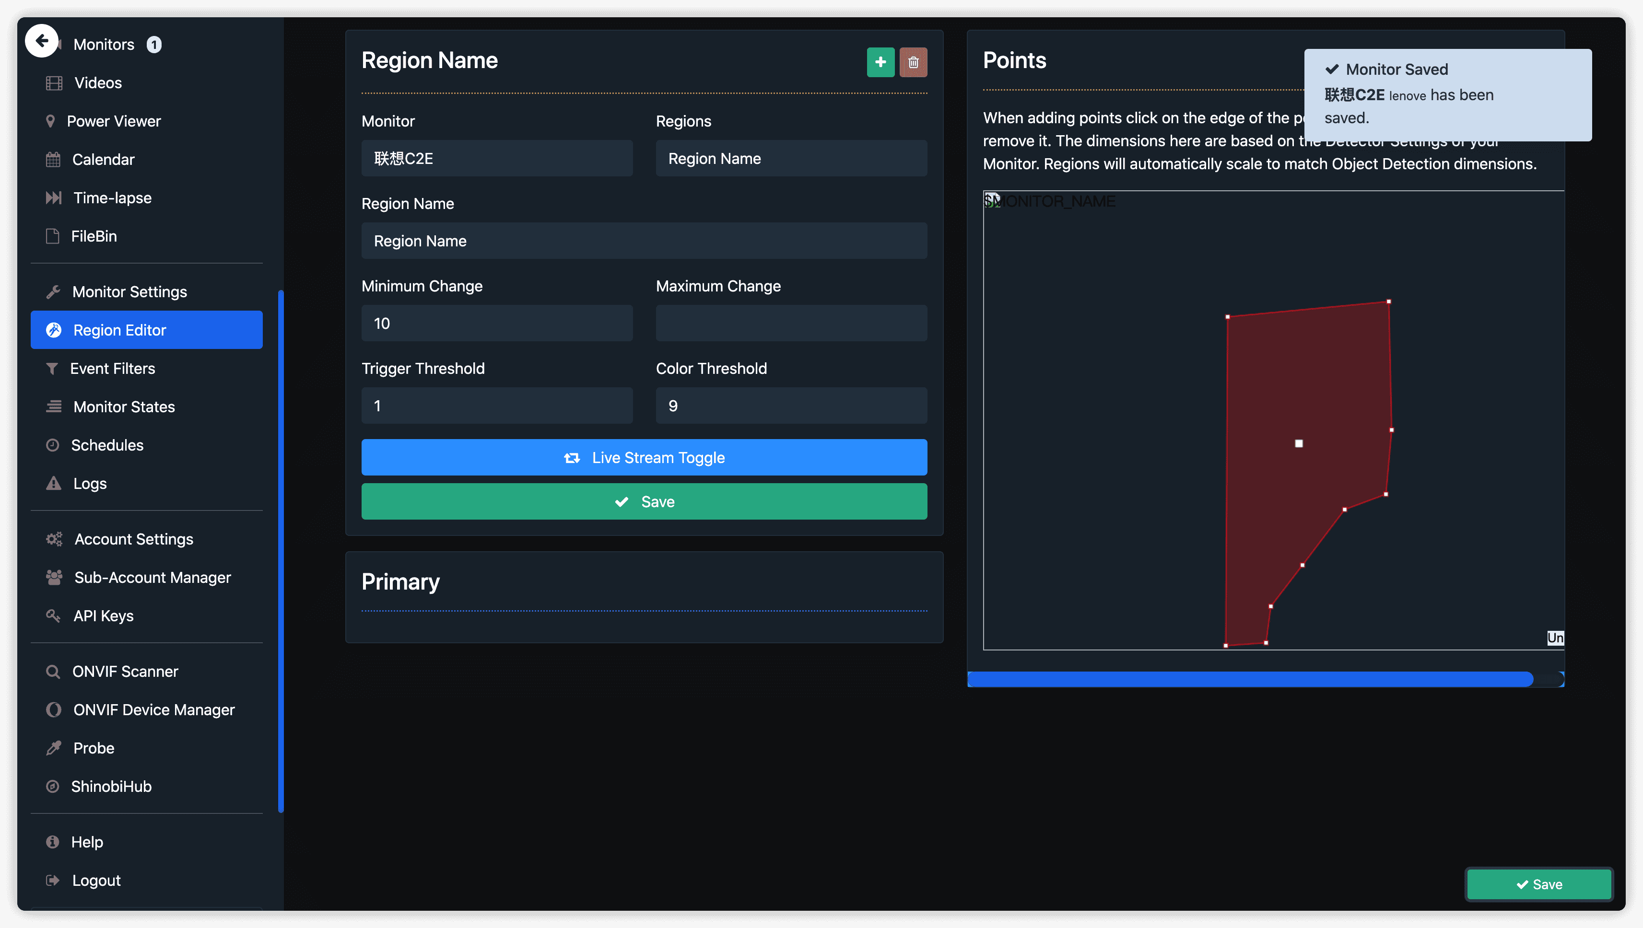Screen dimensions: 1643x928
Task: Open the Monitor dropdown showing 联想C2E
Action: pyautogui.click(x=496, y=158)
